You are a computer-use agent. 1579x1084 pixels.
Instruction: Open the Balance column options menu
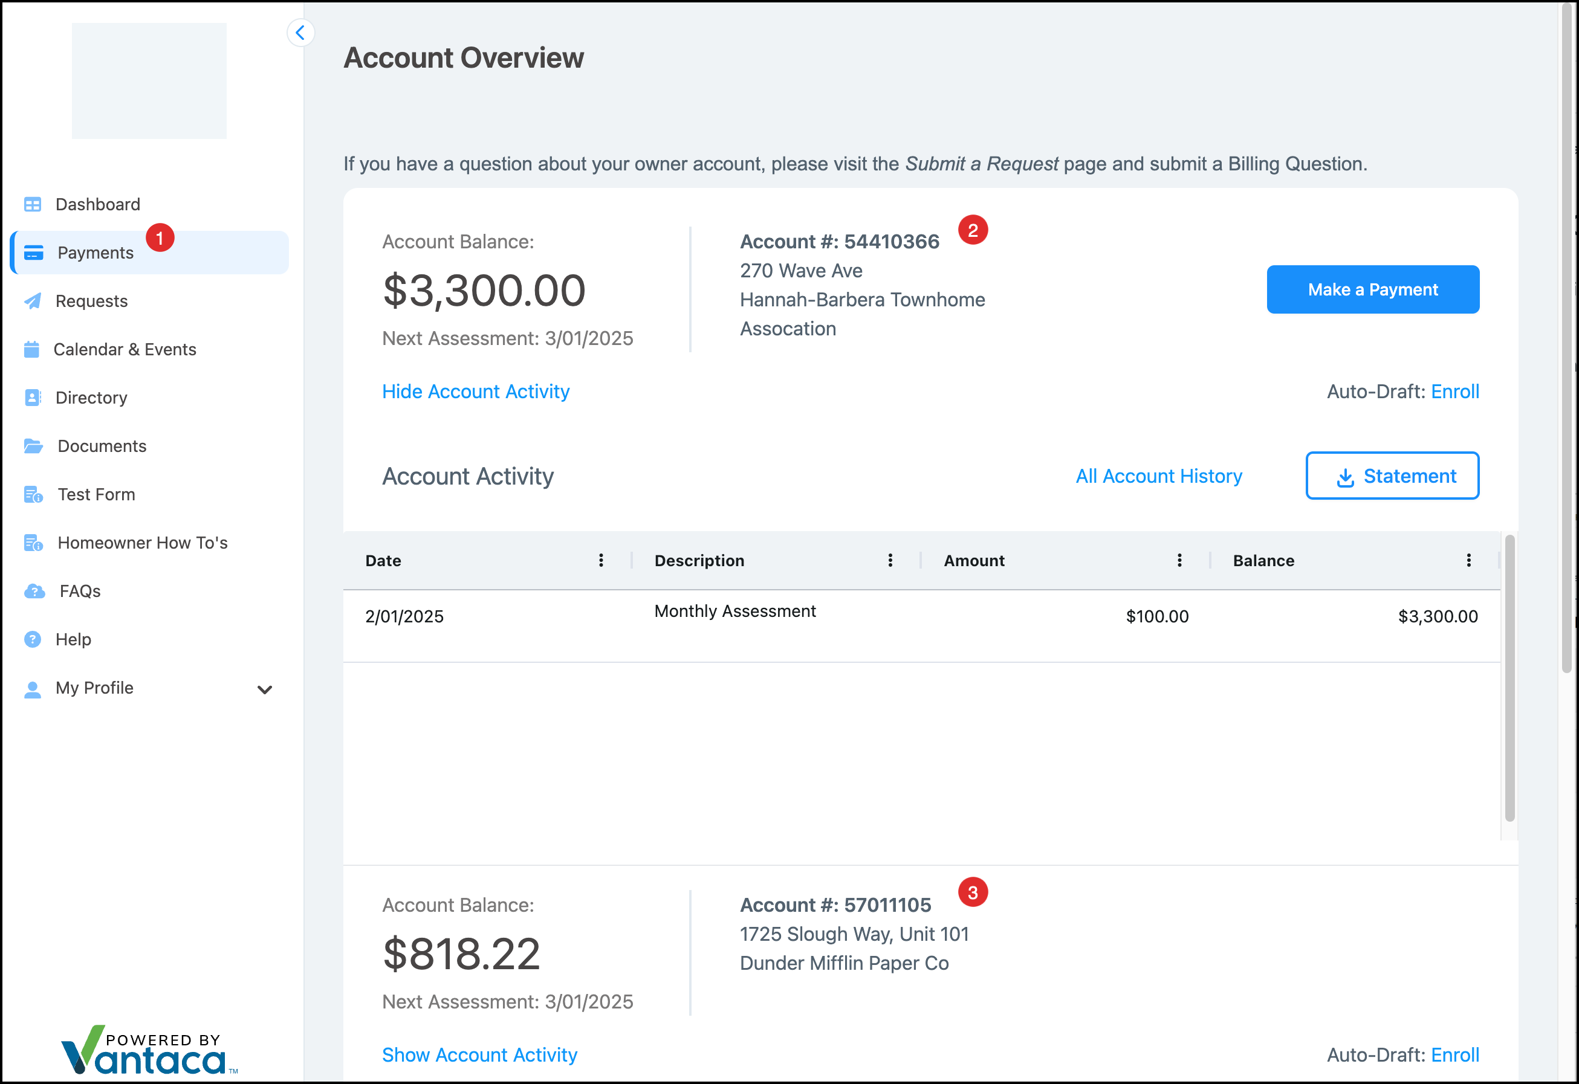click(1468, 560)
